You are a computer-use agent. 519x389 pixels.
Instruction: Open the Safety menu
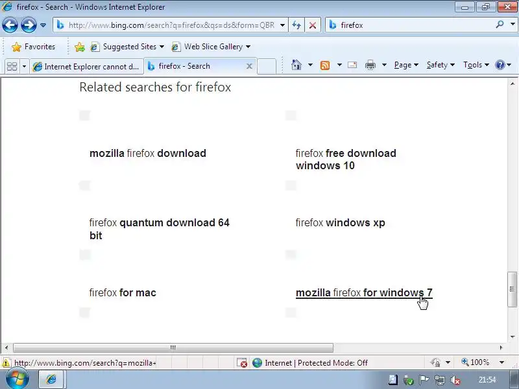(441, 65)
